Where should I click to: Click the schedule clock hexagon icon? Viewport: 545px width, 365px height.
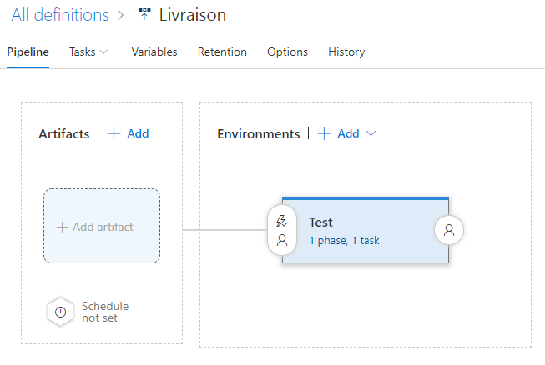coord(60,312)
